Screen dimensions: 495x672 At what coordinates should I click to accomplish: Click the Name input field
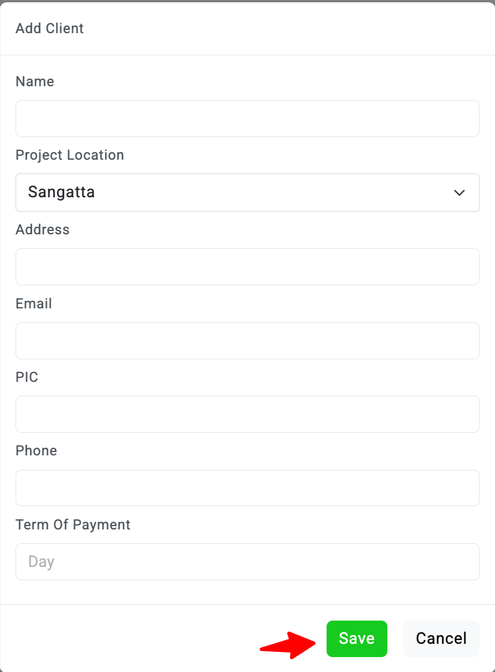click(x=247, y=118)
